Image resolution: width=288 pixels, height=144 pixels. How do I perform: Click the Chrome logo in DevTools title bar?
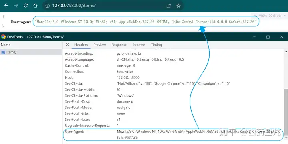(3, 37)
